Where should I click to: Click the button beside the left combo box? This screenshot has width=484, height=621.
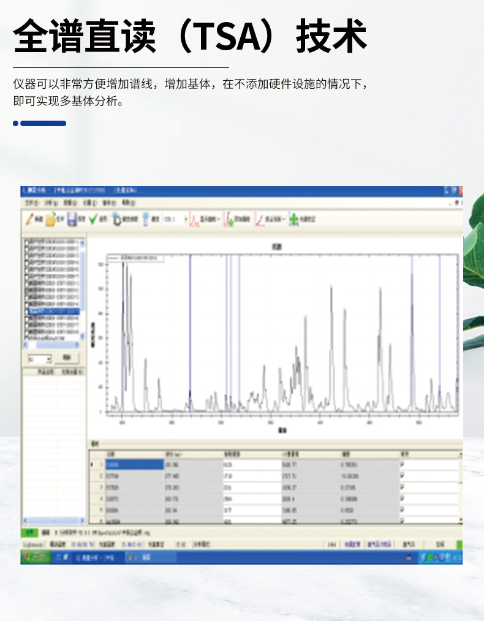[x=67, y=358]
